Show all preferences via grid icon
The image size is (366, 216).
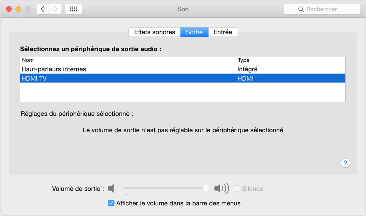73,9
